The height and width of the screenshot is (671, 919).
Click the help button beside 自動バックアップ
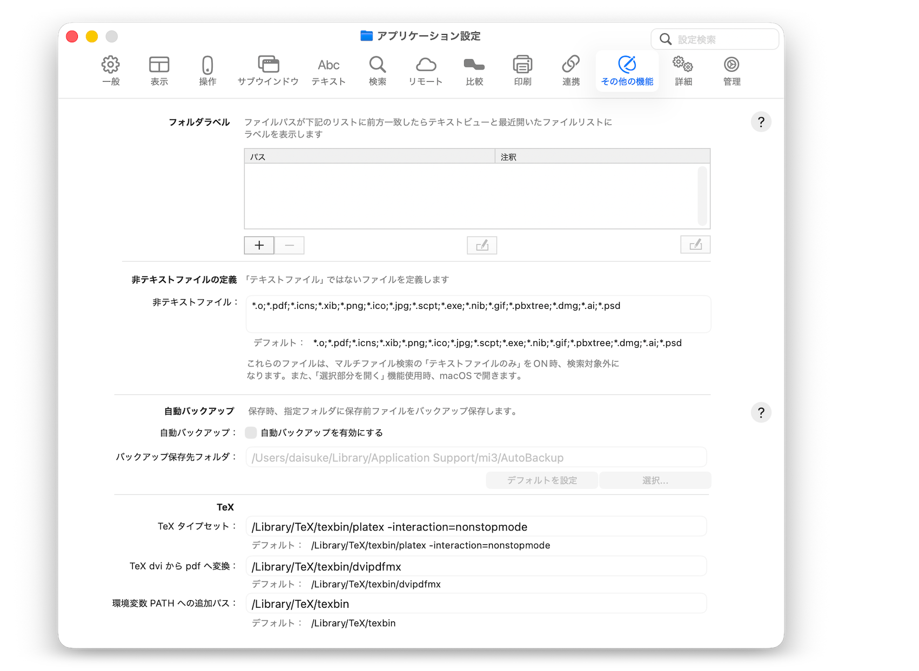pos(761,413)
